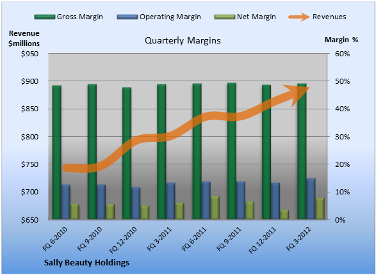Click the FQ 6-2011 net margin bar
This screenshot has height=275, width=376.
point(215,208)
